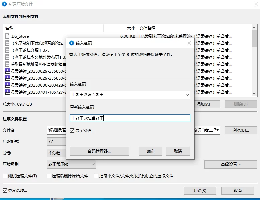The width and height of the screenshot is (260, 200).
Task: Click the 添加(A) button
Action: pyautogui.click(x=207, y=104)
